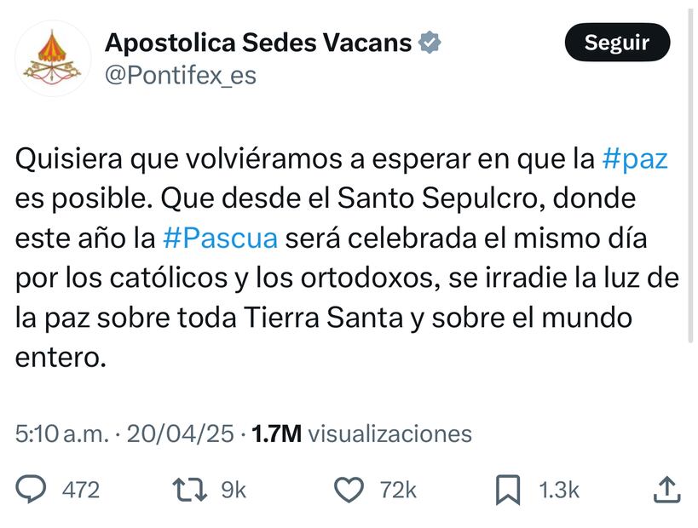698x528 pixels.
Task: Like the tweet with the heart icon
Action: (348, 490)
